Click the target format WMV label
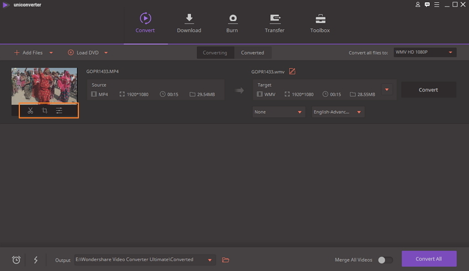The width and height of the screenshot is (469, 271). pyautogui.click(x=270, y=94)
